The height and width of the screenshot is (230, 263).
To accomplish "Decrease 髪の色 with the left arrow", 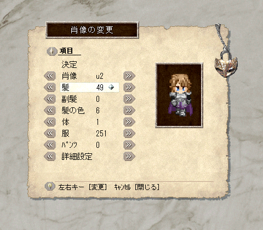I will tap(50, 111).
